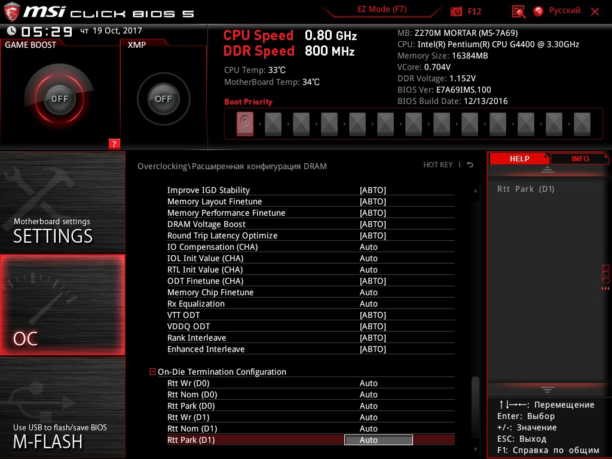Screen dimensions: 612x459
Task: Click the CPU Temp 33°C reading
Action: tap(255, 71)
